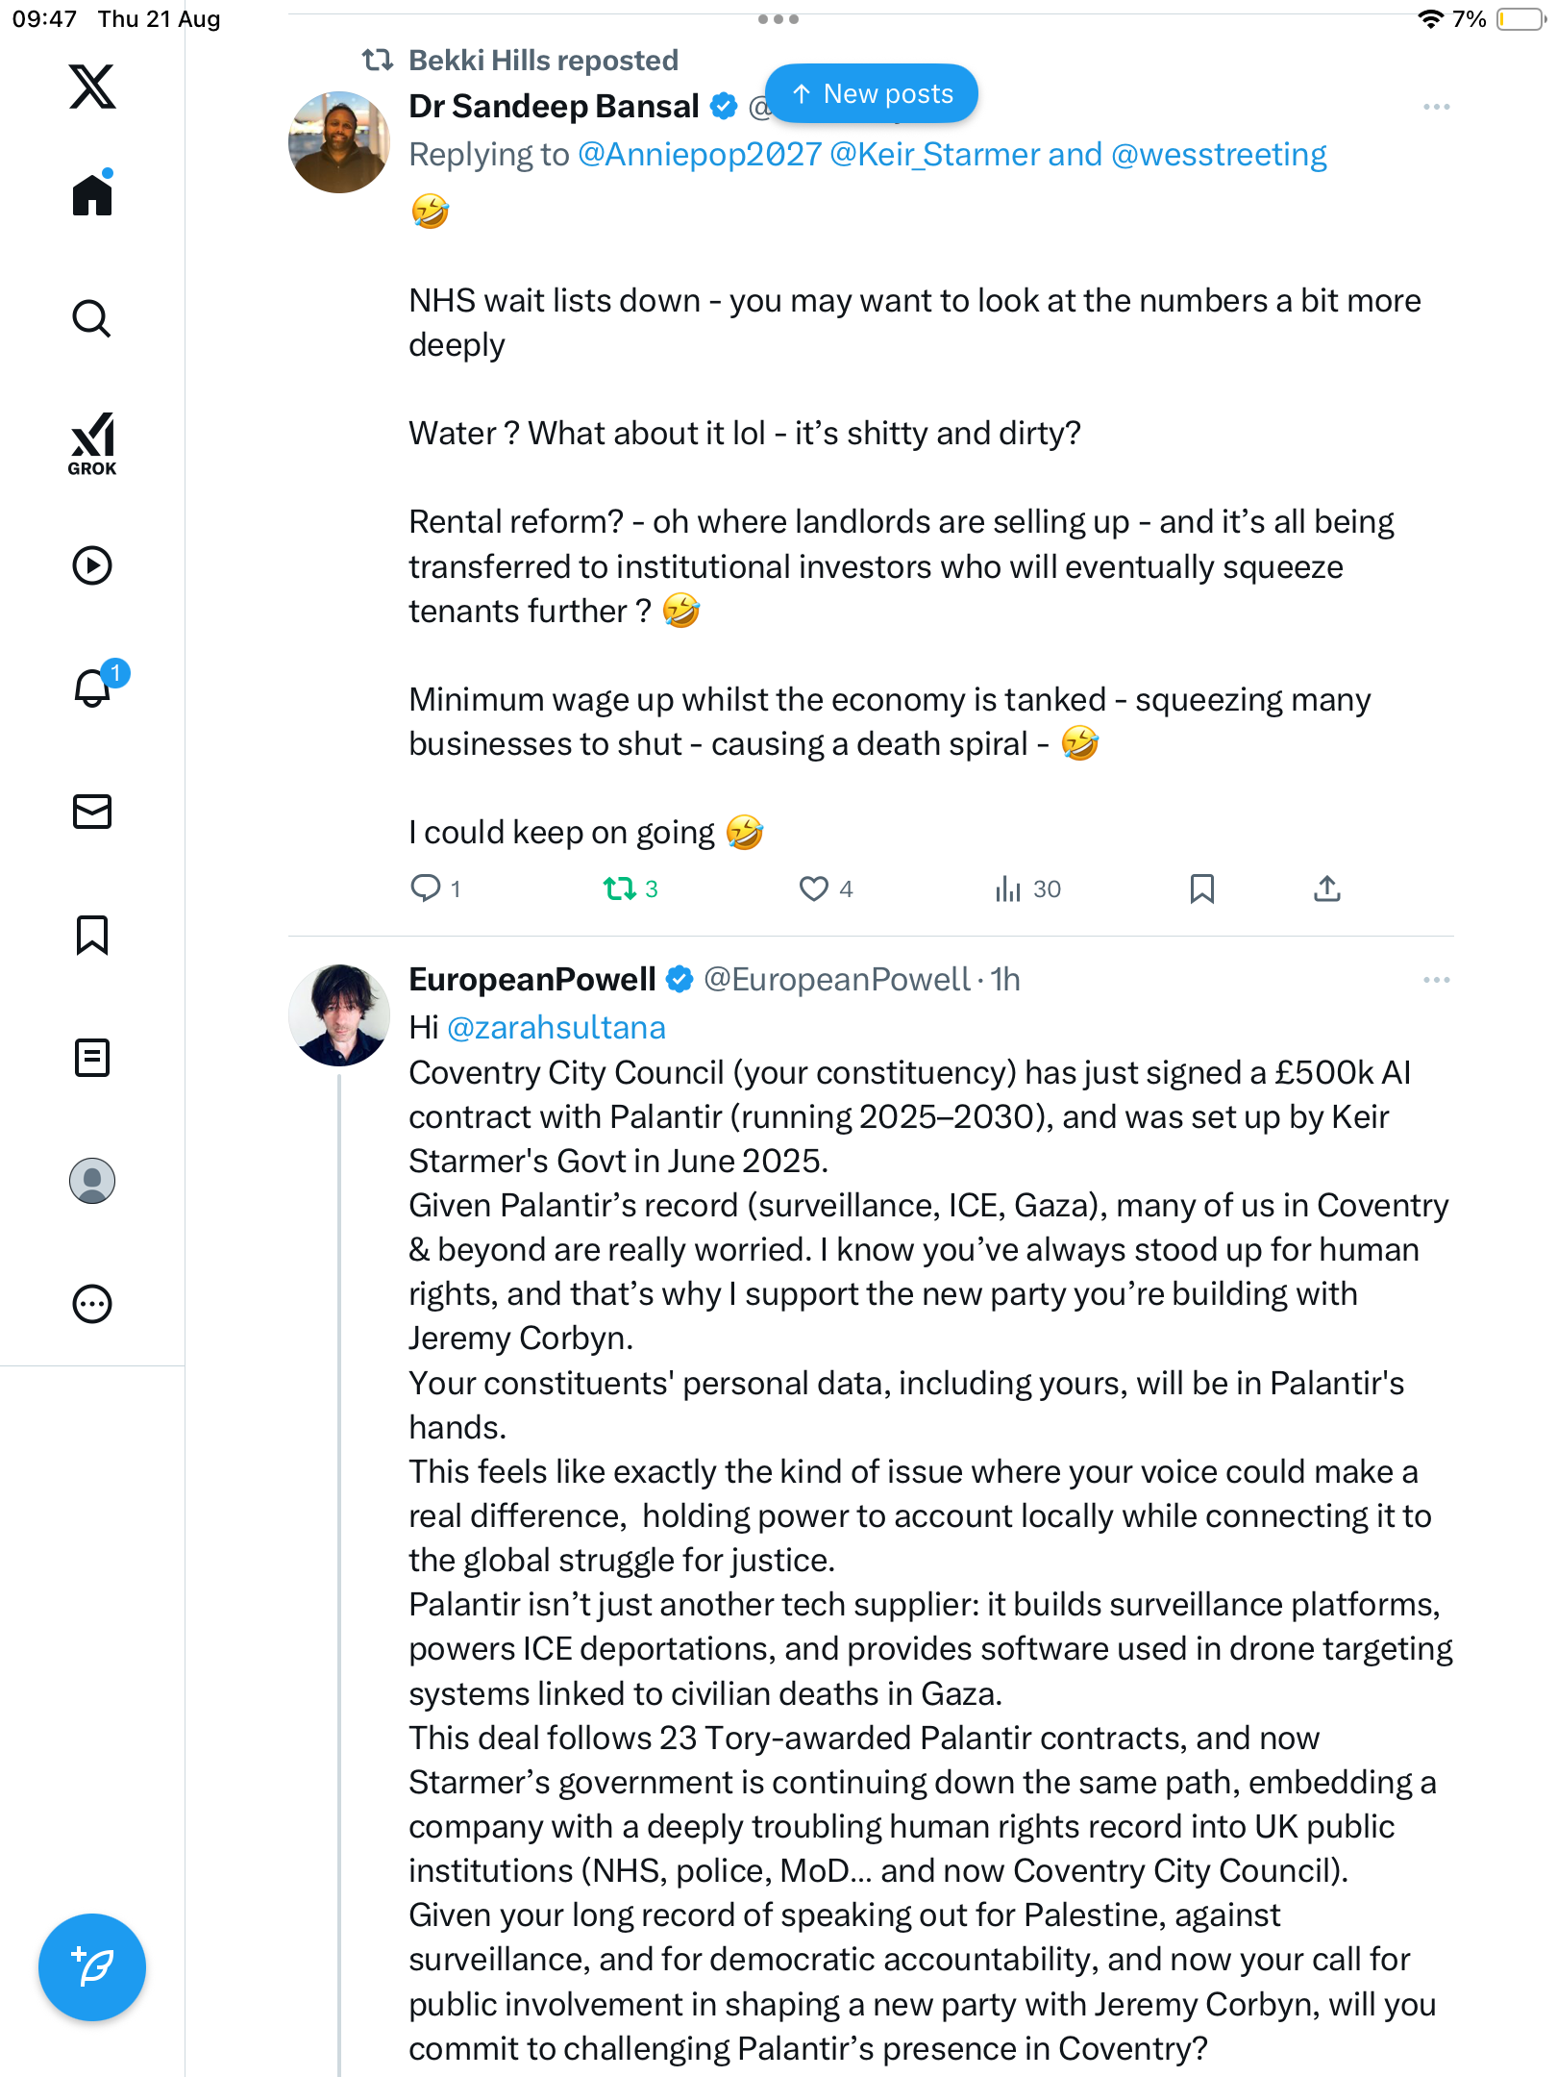Open Grok from the sidebar

[92, 444]
